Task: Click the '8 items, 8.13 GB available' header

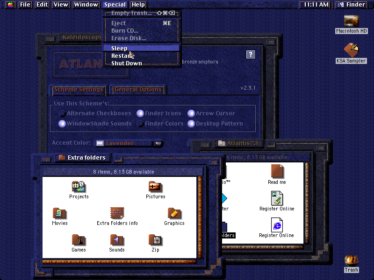Action: (x=123, y=172)
